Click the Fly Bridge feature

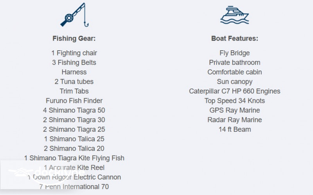pos(234,53)
